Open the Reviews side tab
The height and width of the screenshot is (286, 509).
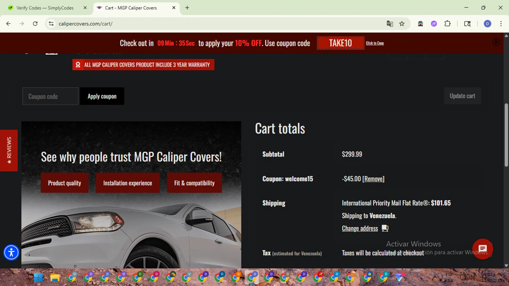[9, 150]
